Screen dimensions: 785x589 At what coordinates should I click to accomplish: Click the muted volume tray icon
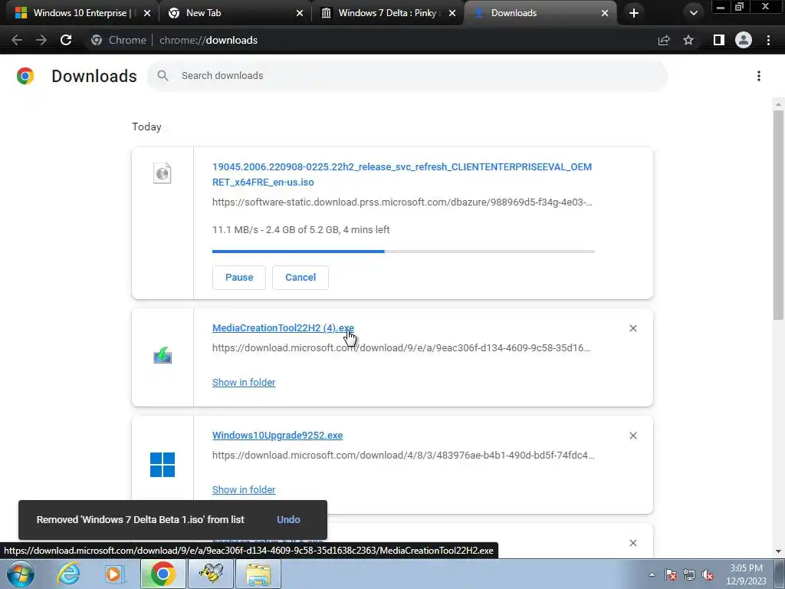[x=708, y=574]
